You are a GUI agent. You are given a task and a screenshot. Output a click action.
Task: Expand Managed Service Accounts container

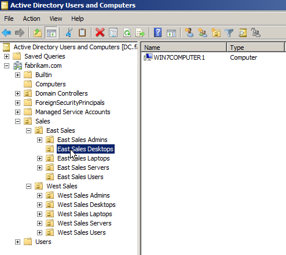(17, 112)
